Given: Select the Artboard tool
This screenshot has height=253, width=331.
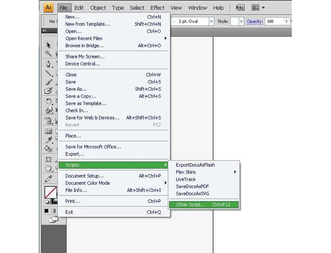Looking at the screenshot, I should [x=48, y=159].
